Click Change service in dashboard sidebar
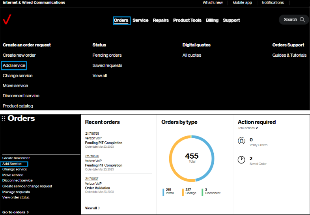 [x=15, y=169]
